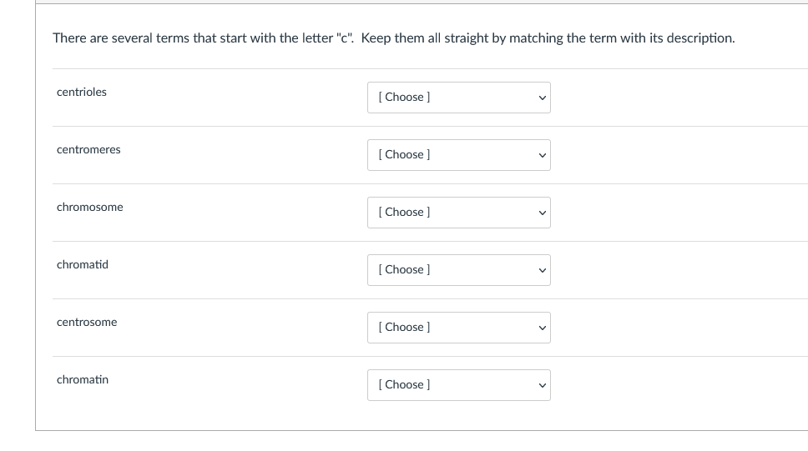Select the "chromosome" term text
Viewport: 808px width, 451px height.
point(89,208)
